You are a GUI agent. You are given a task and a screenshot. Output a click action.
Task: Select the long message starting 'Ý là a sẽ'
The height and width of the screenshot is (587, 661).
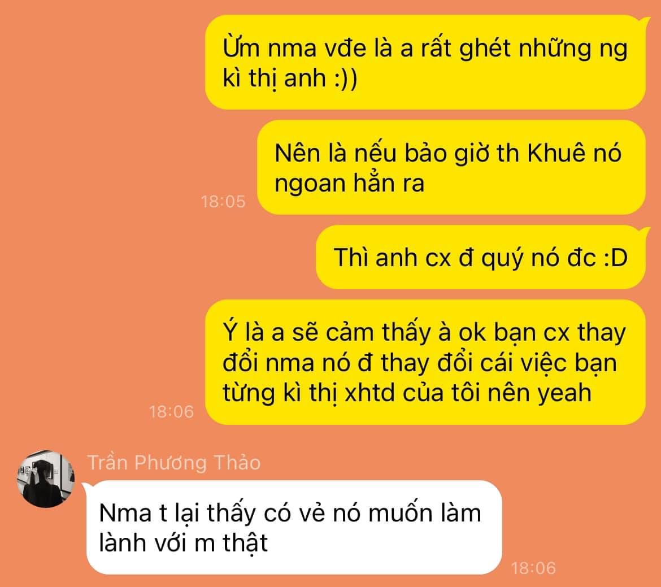425,362
